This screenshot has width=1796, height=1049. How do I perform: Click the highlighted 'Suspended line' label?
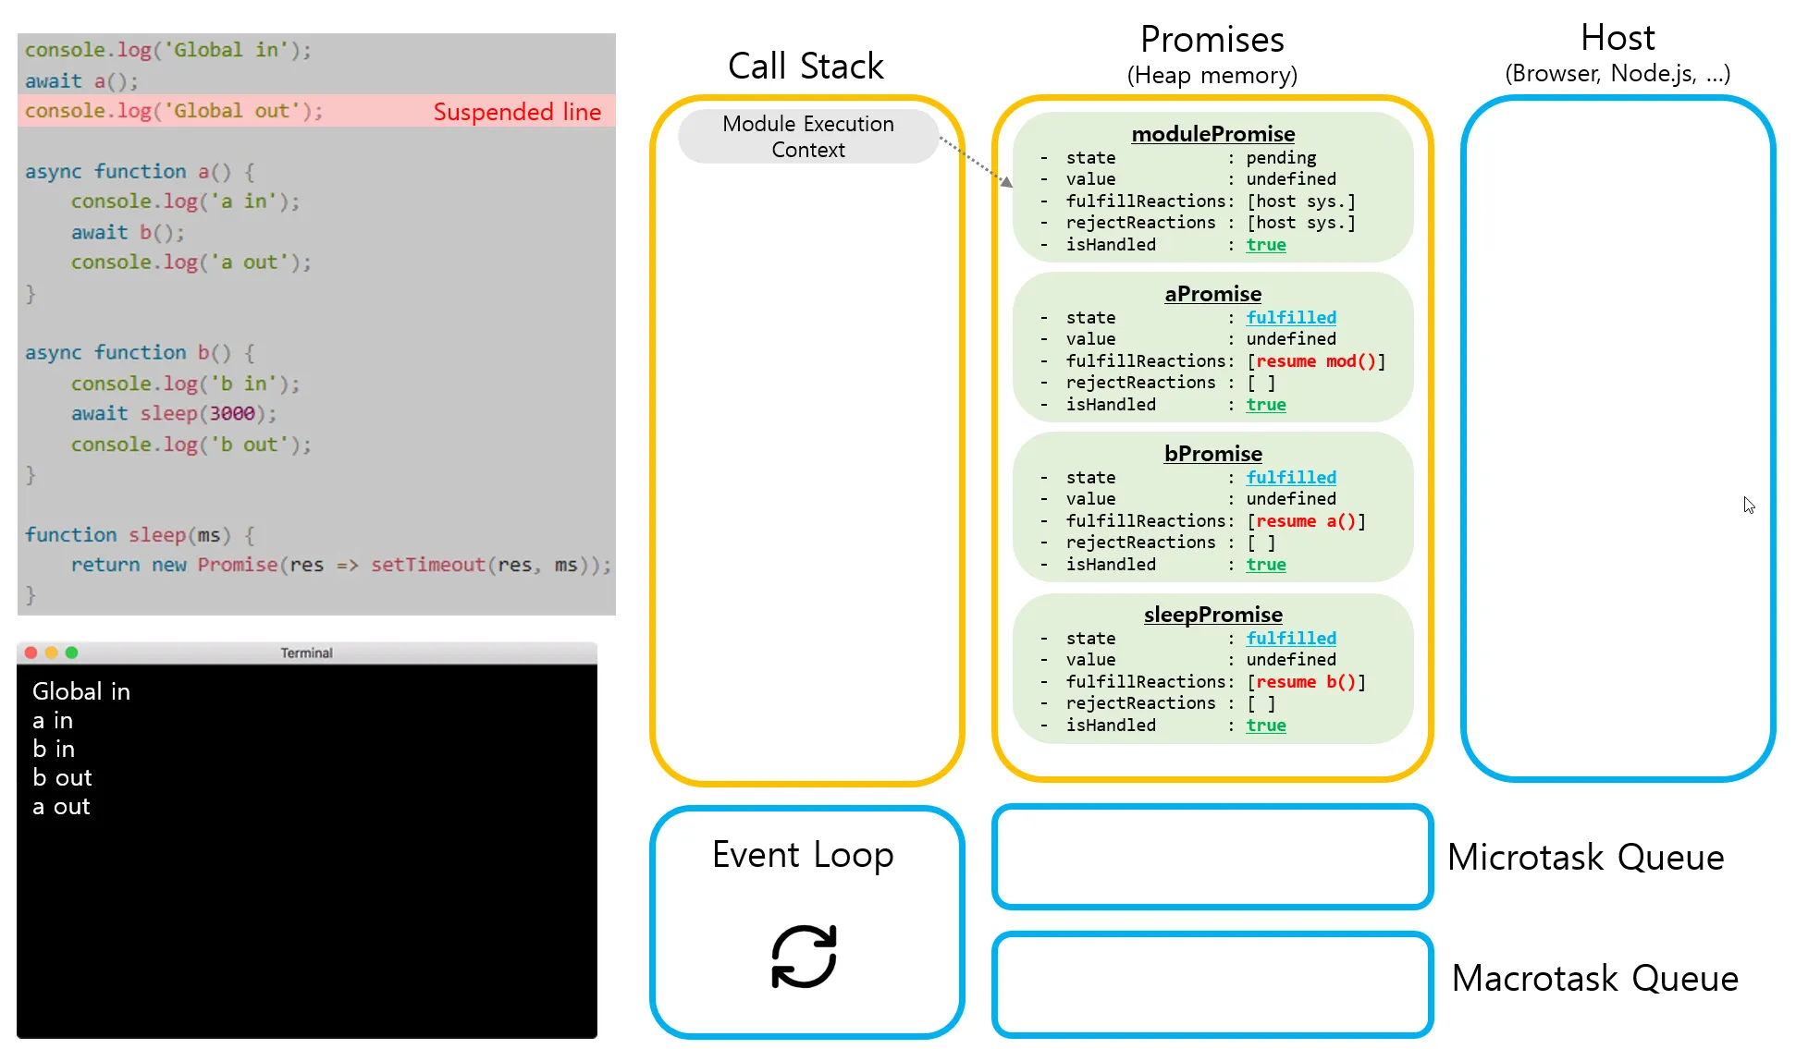pyautogui.click(x=517, y=112)
